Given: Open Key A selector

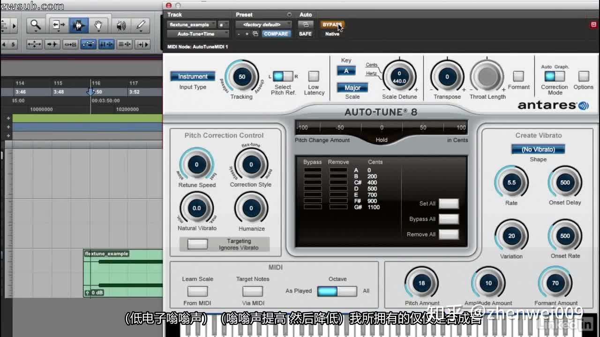Looking at the screenshot, I should click(x=346, y=71).
